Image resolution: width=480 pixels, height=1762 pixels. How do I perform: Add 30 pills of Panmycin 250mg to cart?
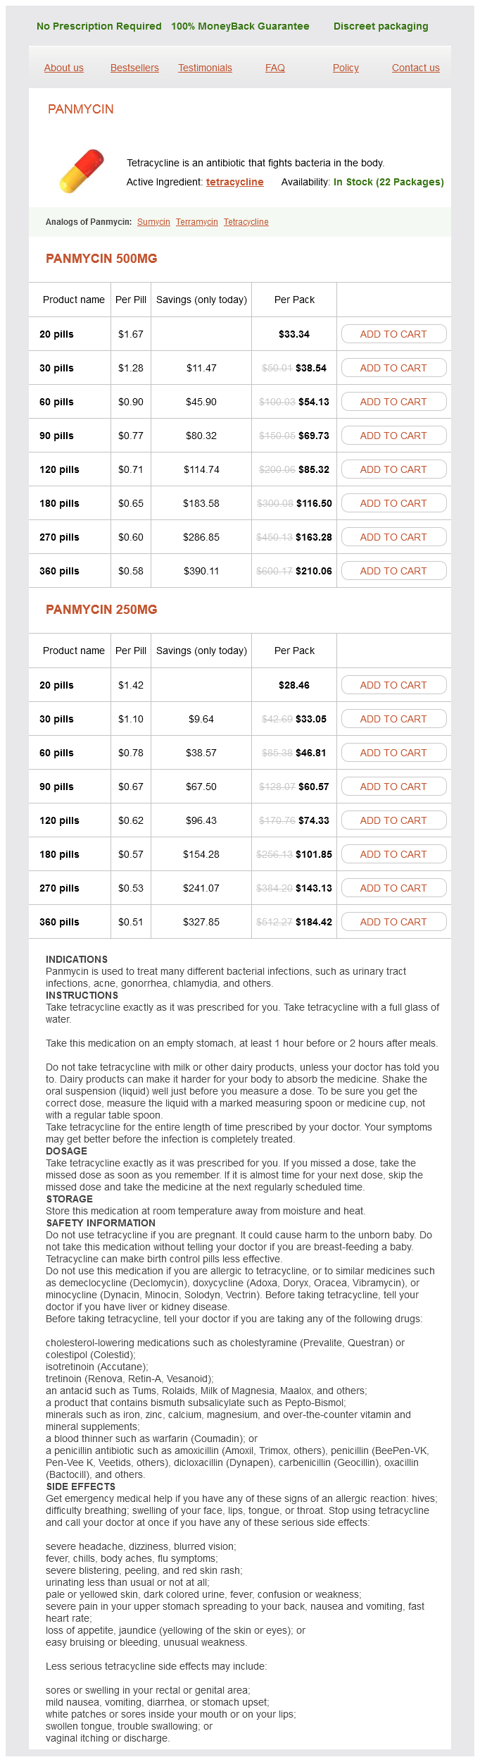pos(393,719)
